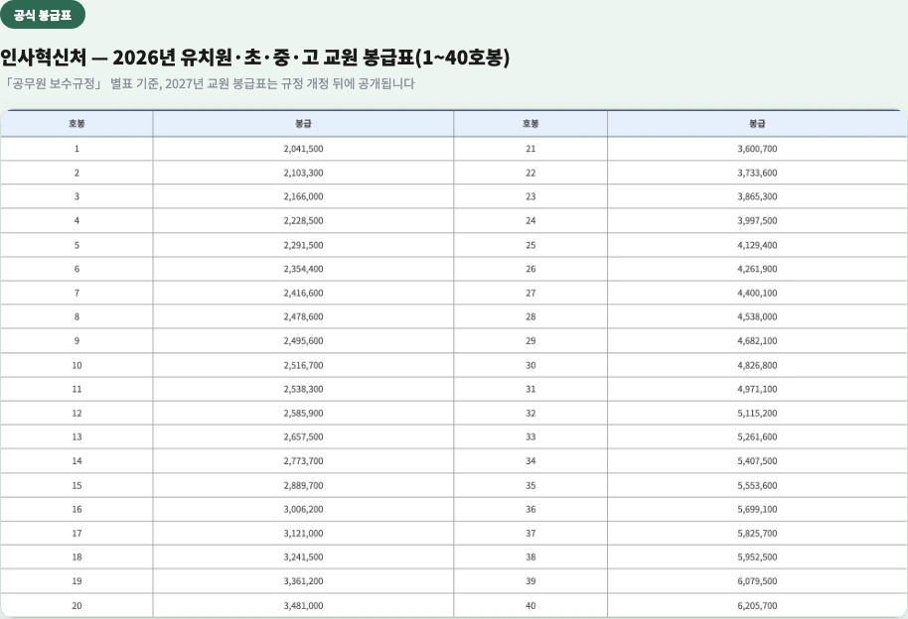Pick the 호봉 number cell 15
Screen dimensions: 908x619
(x=76, y=486)
